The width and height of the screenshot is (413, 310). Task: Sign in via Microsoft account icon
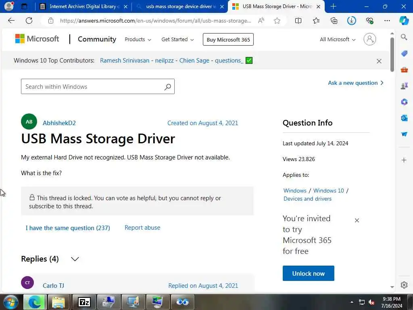369,39
